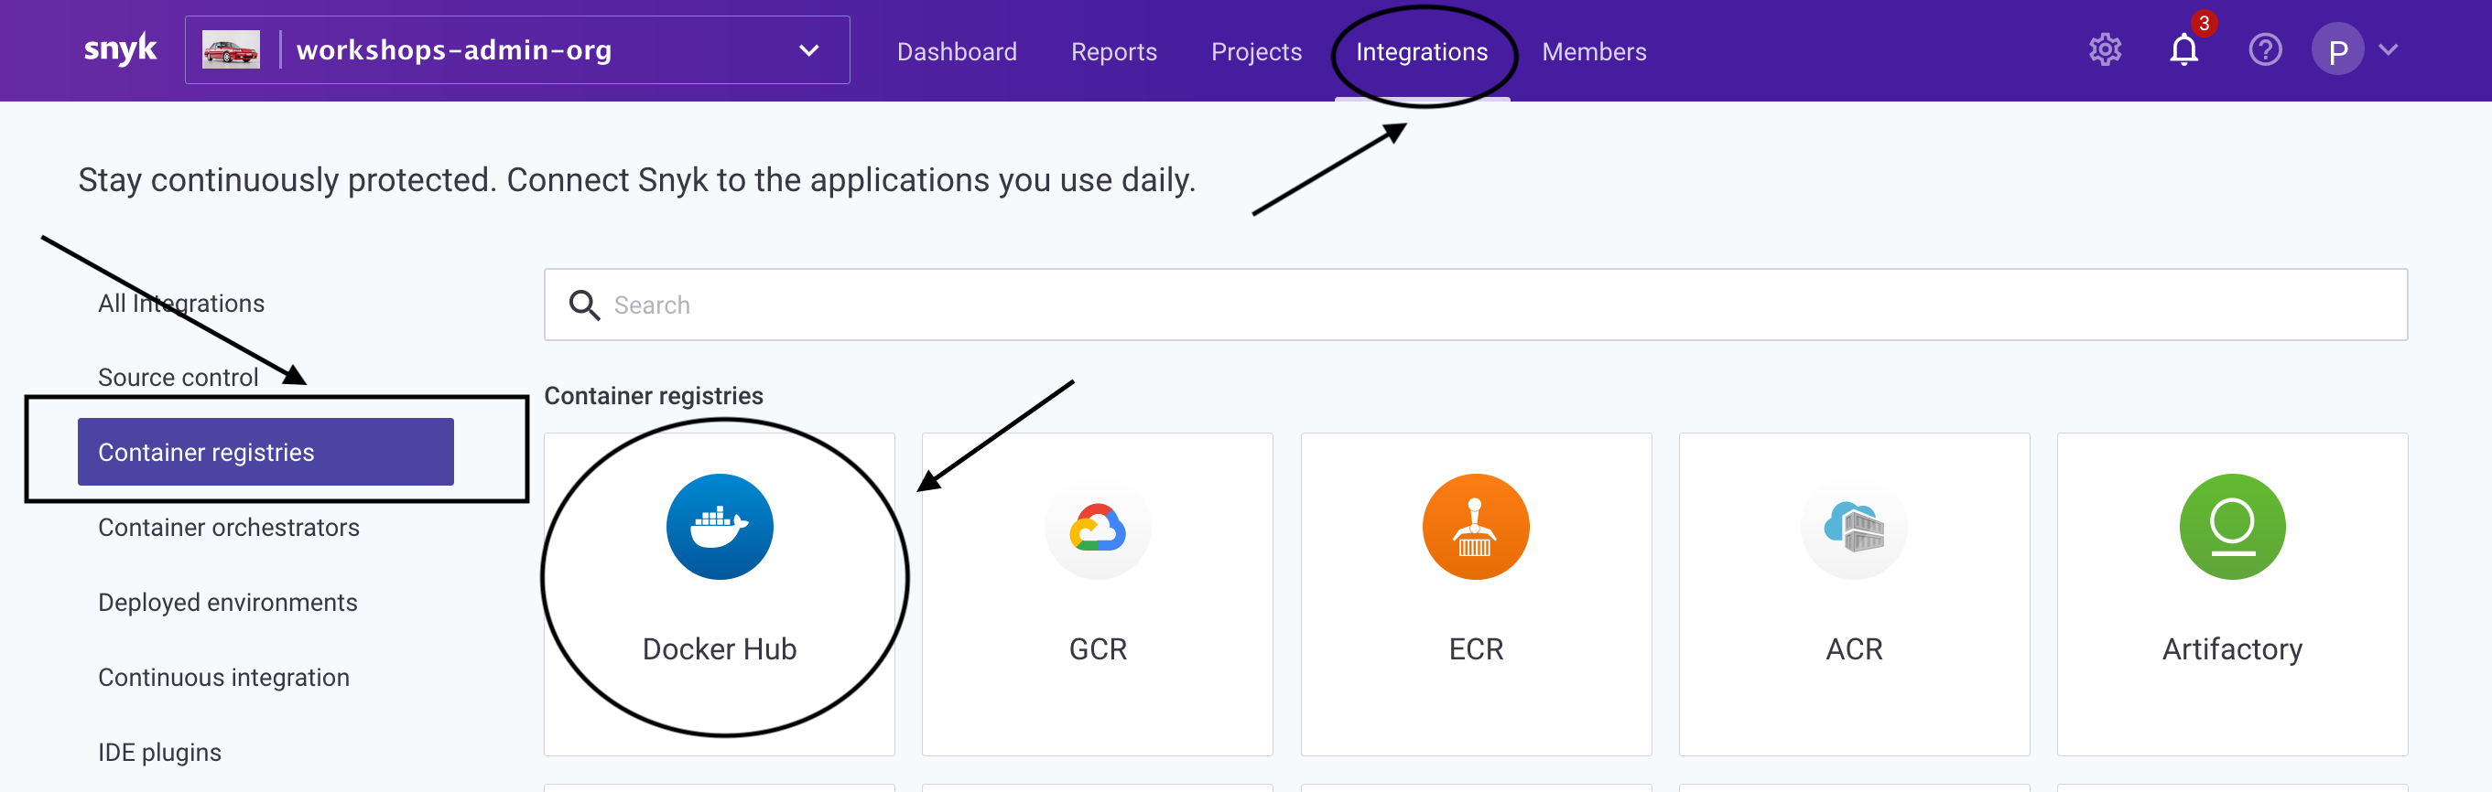This screenshot has width=2492, height=792.
Task: Select the Integrations tab
Action: pos(1421,51)
